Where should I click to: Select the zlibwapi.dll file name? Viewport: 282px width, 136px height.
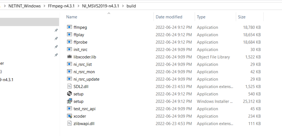[x=84, y=124]
